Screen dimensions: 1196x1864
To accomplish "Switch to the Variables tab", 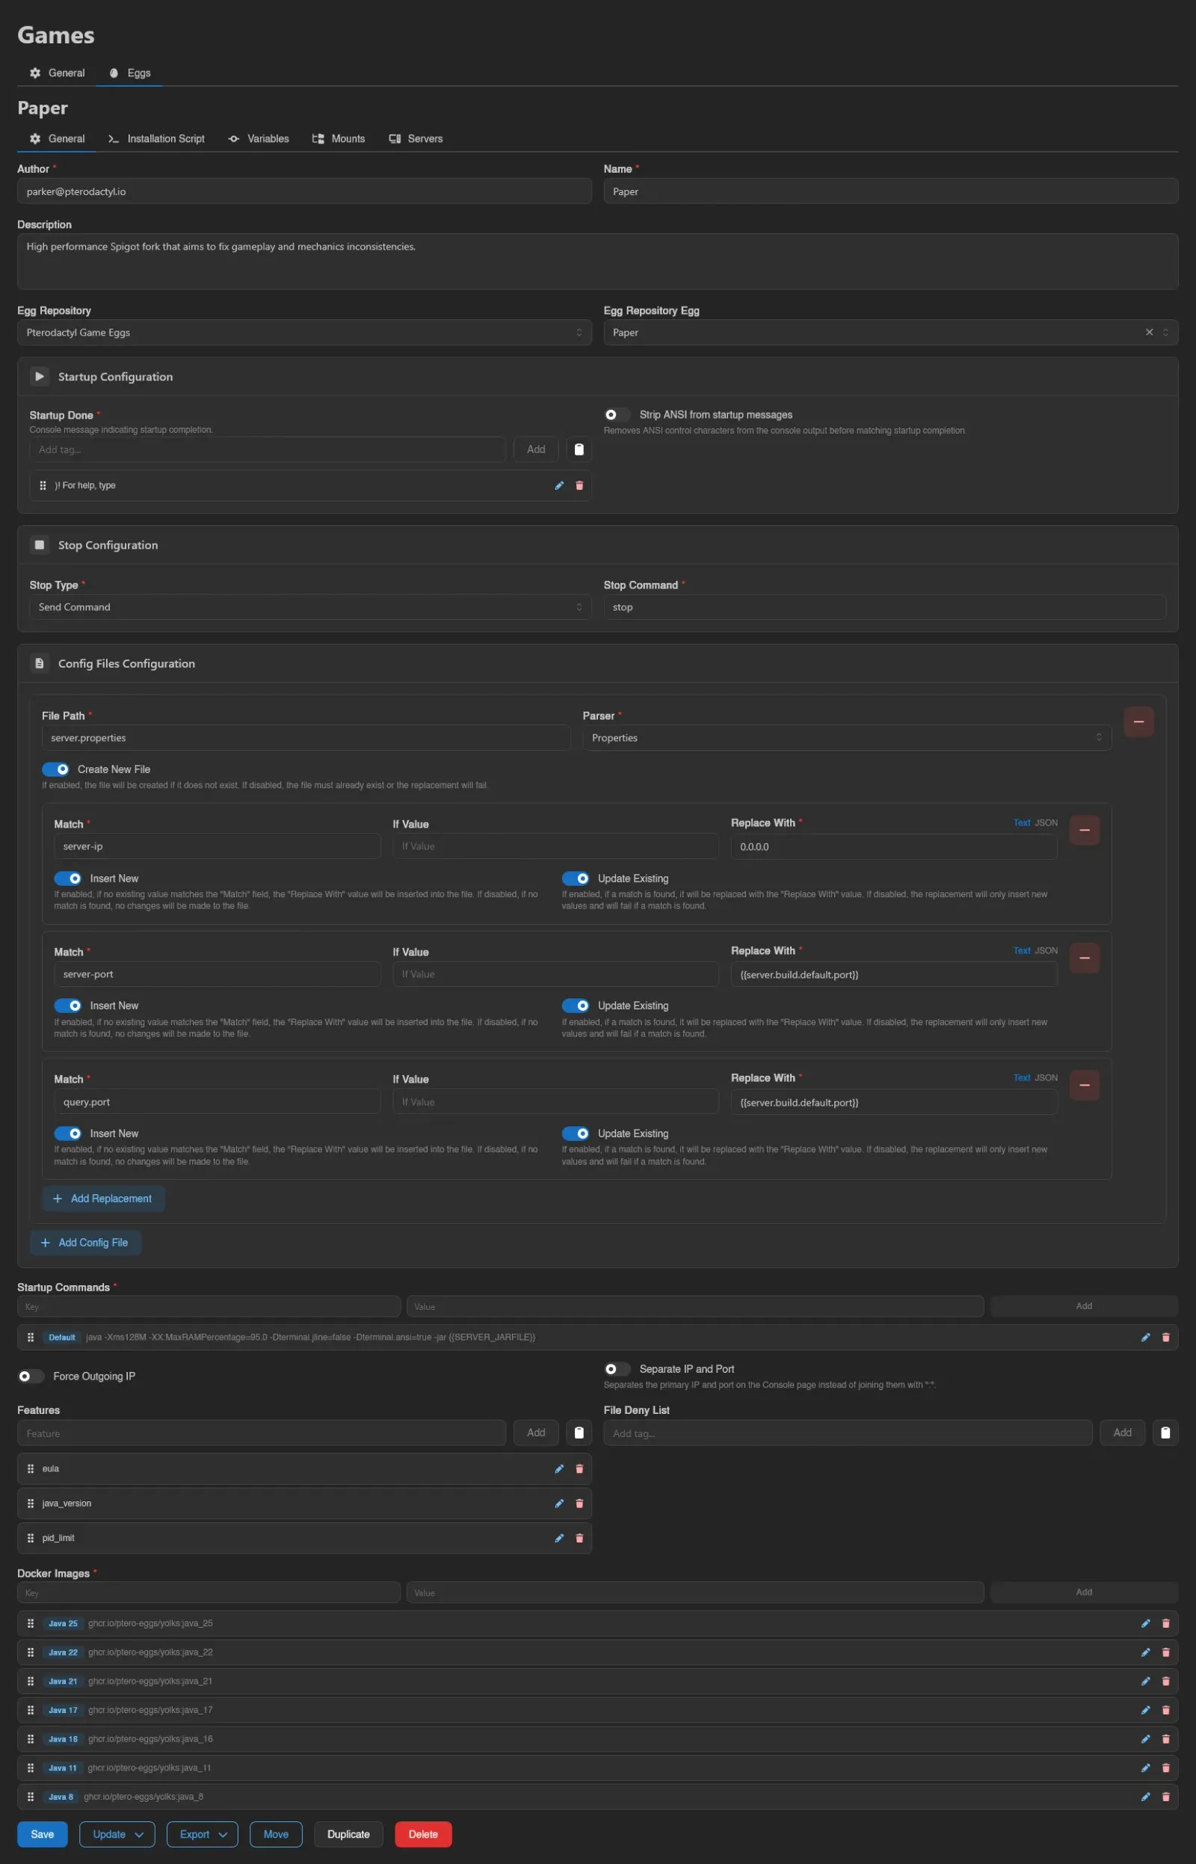I will (x=259, y=139).
